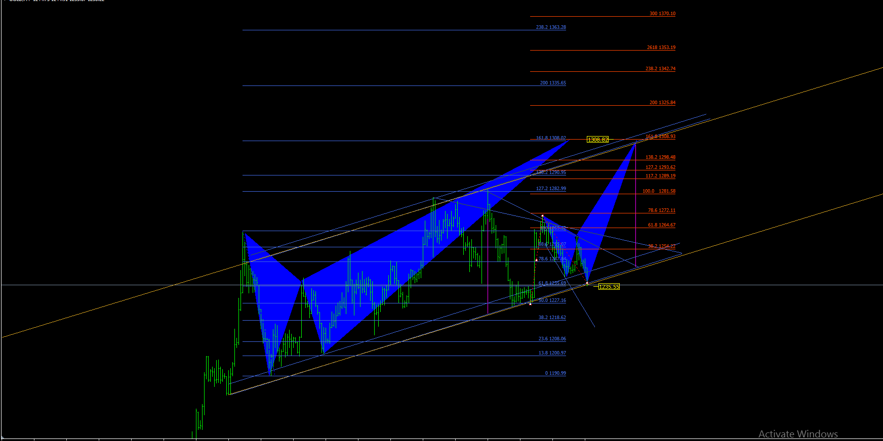Viewport: 883px width, 441px height.
Task: Select the blue level label "38.2 1218.62"
Action: pos(552,318)
